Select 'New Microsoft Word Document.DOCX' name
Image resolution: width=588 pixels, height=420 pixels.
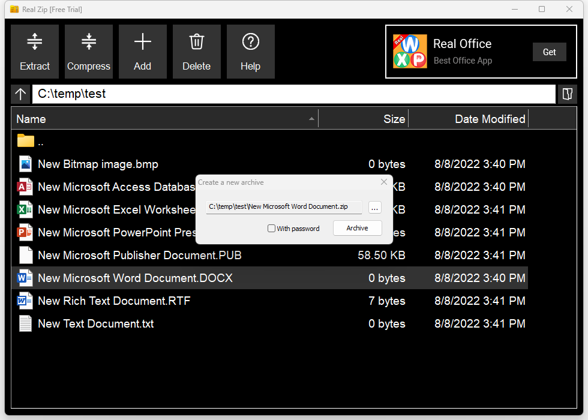tap(136, 278)
